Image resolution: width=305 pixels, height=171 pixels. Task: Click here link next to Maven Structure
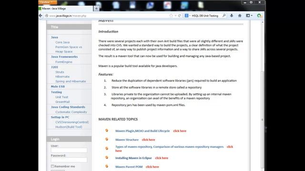[148, 140]
